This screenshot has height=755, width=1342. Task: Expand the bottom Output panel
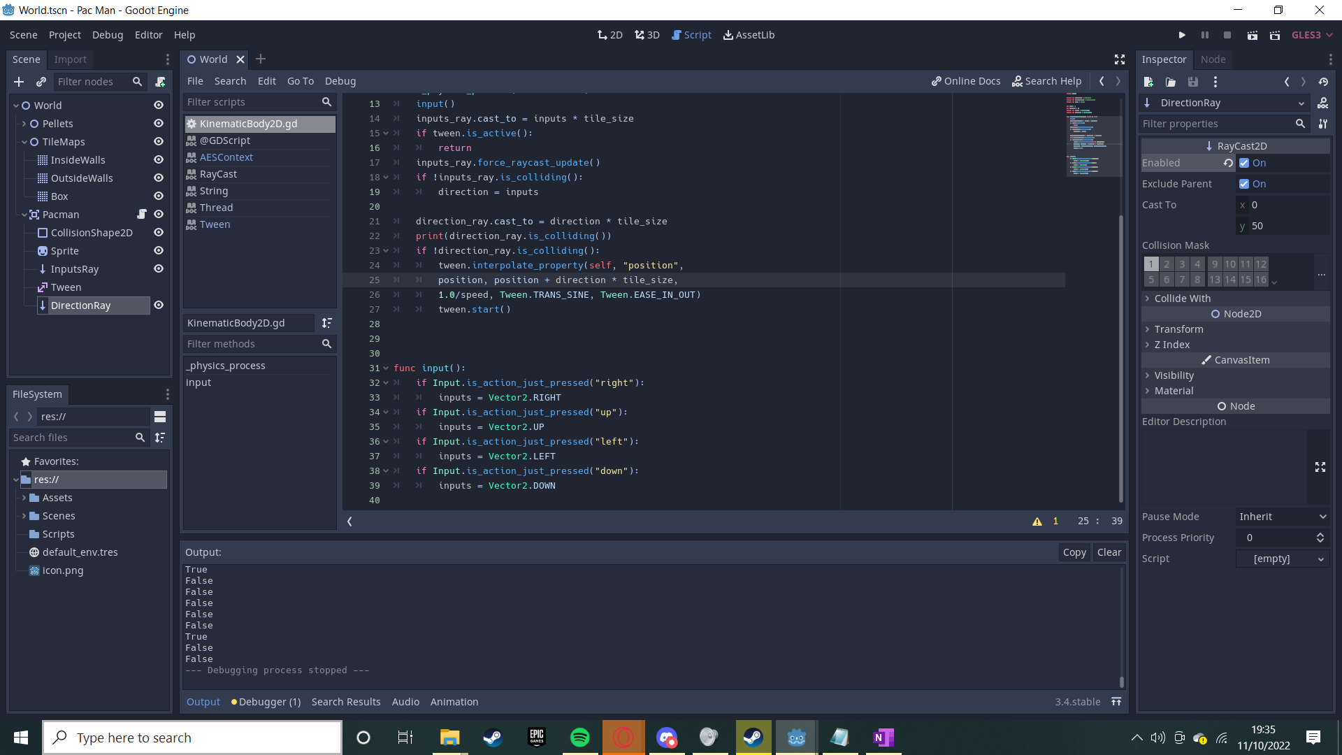click(1116, 702)
